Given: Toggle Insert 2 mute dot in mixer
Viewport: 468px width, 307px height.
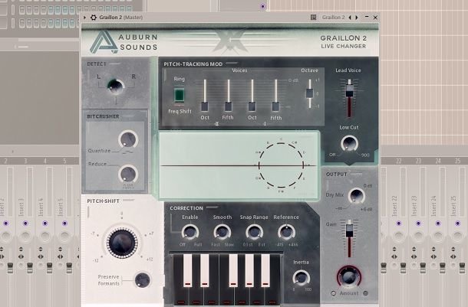Looking at the screenshot, I should (x=5, y=224).
